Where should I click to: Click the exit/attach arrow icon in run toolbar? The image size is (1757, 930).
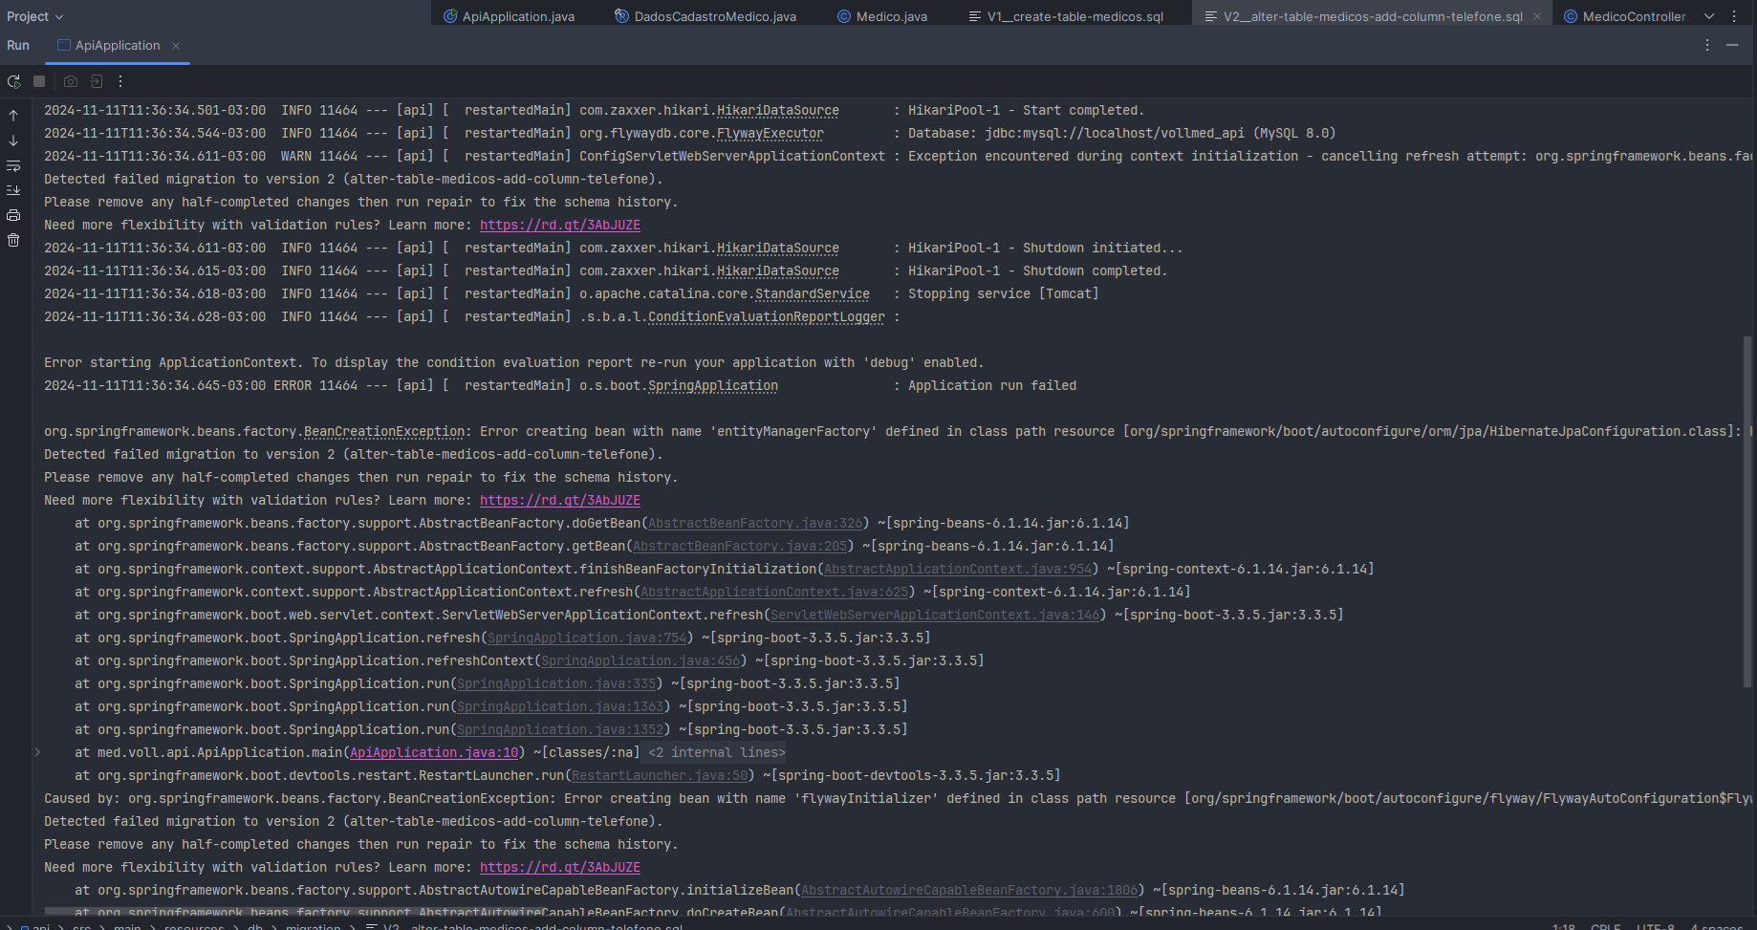tap(97, 82)
